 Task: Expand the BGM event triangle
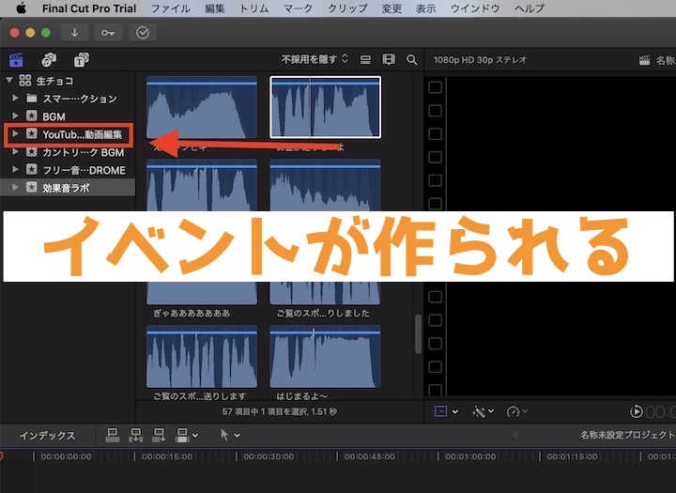point(15,116)
